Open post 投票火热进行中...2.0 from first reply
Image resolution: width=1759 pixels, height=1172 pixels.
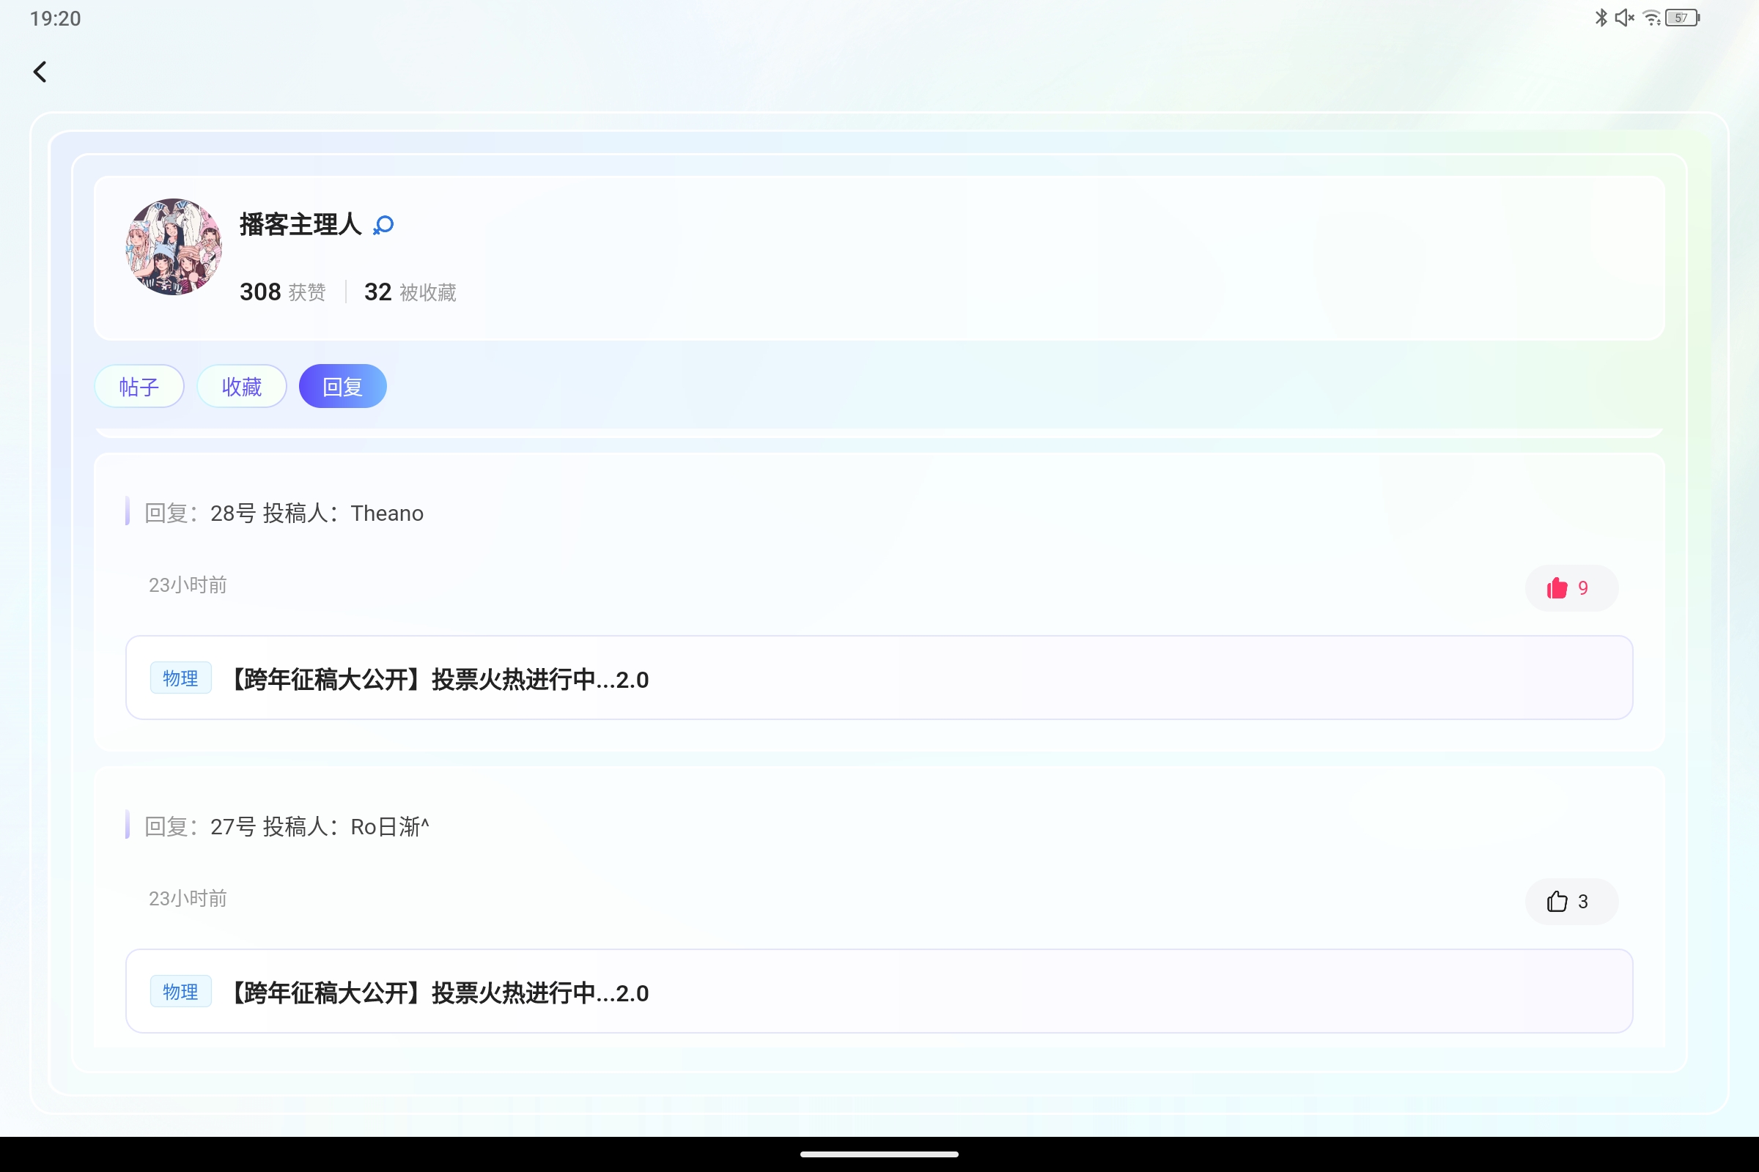coord(439,680)
